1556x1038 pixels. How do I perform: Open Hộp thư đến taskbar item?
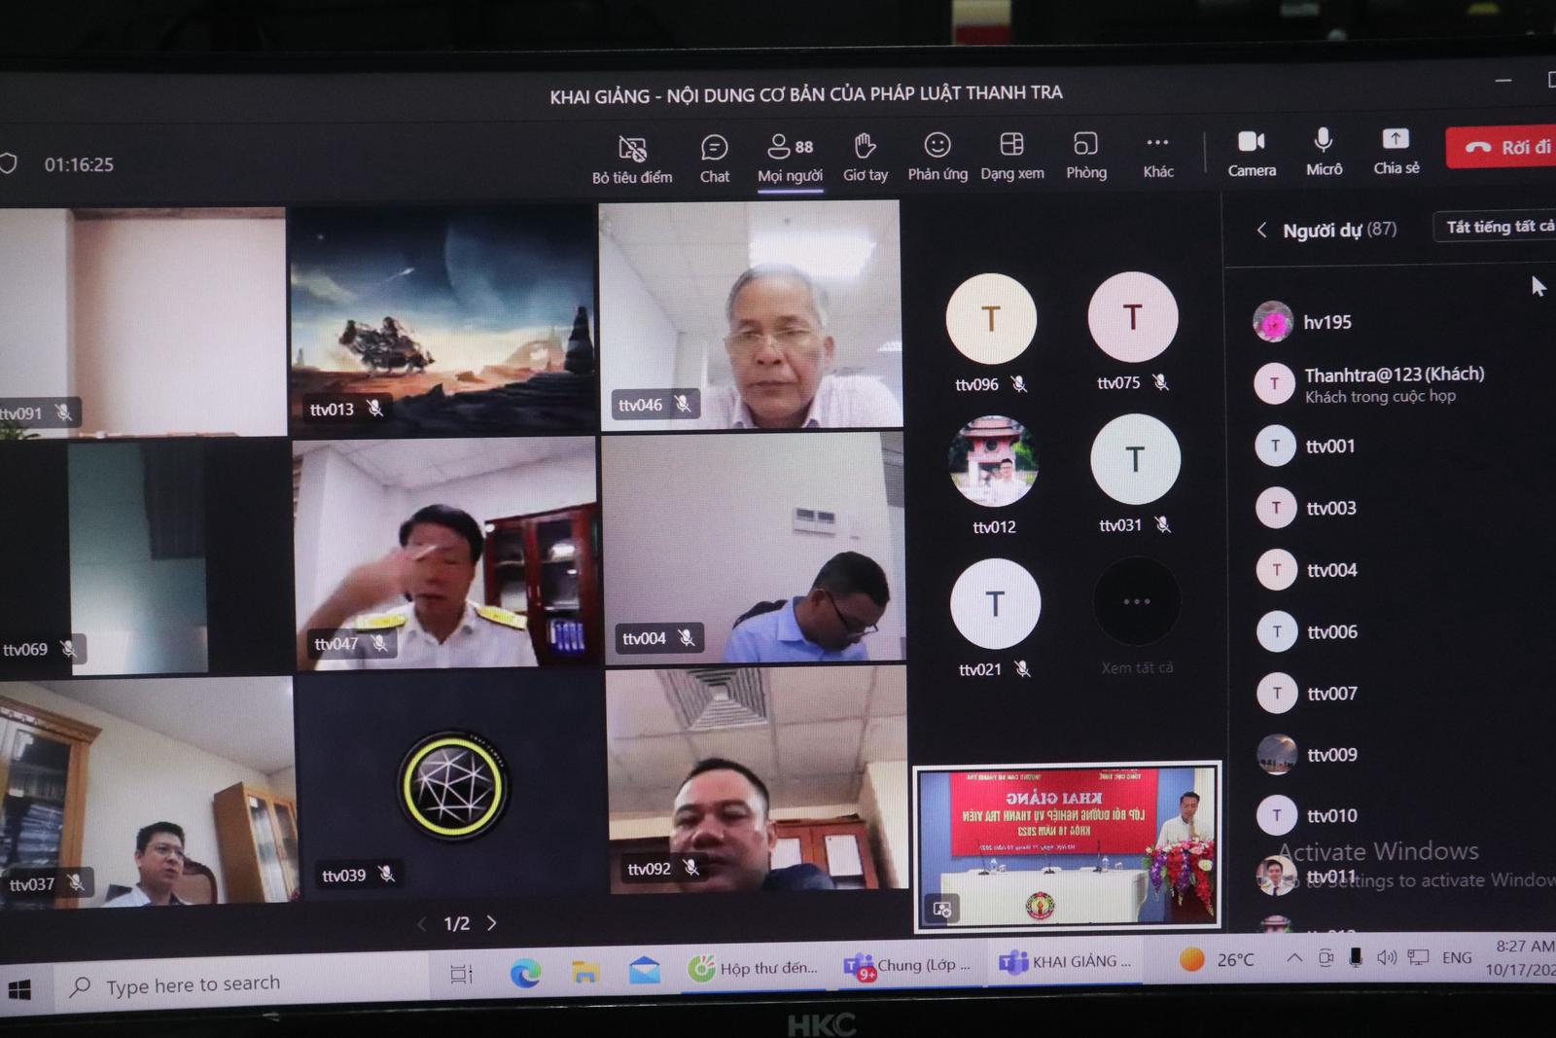(x=753, y=968)
